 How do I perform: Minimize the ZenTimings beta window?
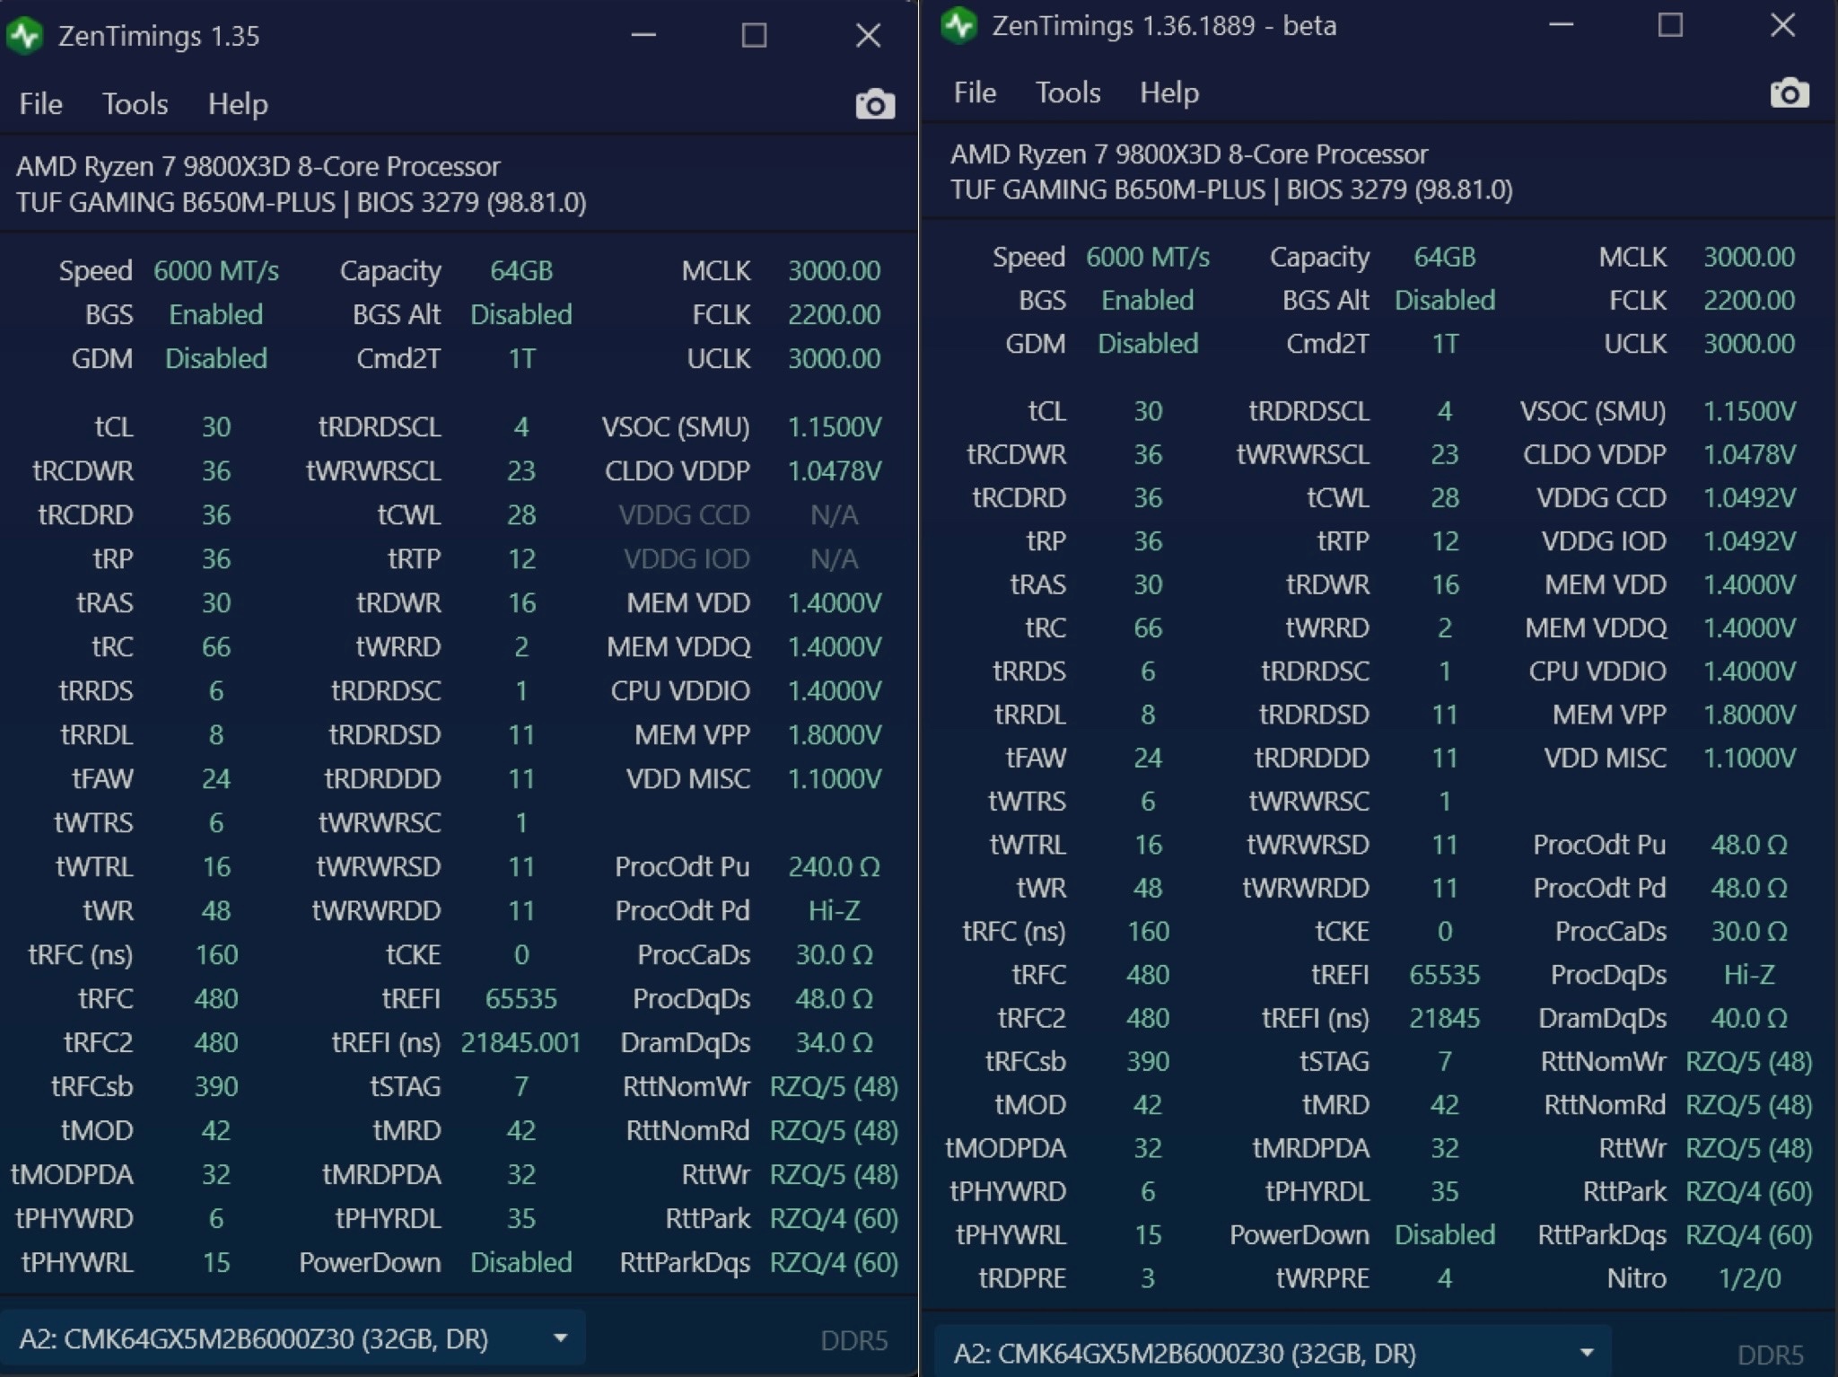coord(1561,25)
